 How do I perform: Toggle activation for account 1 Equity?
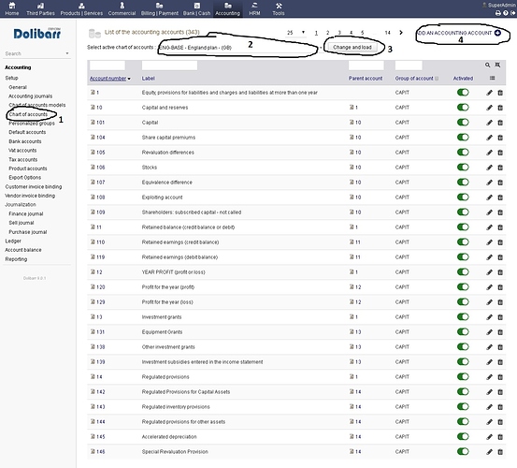pos(463,93)
